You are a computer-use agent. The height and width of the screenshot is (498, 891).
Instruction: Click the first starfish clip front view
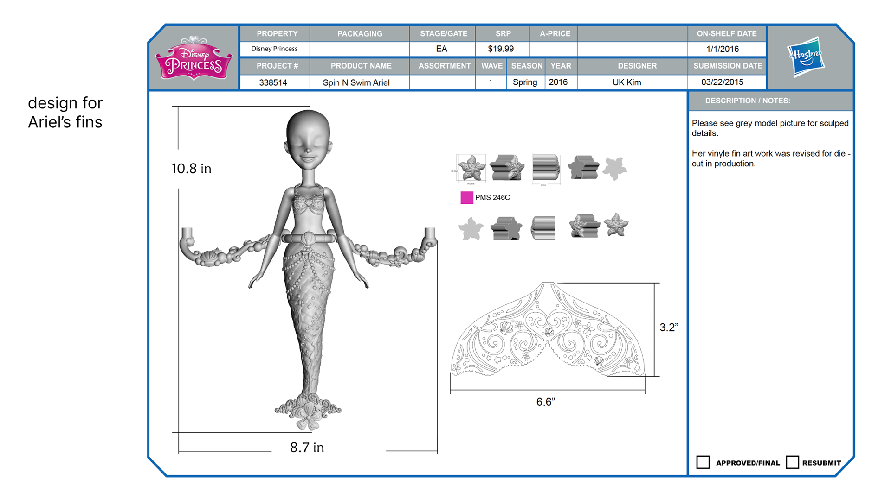471,168
